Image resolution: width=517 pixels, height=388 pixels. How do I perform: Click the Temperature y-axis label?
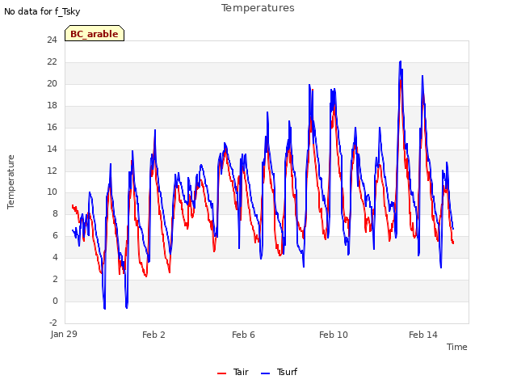pos(11,182)
